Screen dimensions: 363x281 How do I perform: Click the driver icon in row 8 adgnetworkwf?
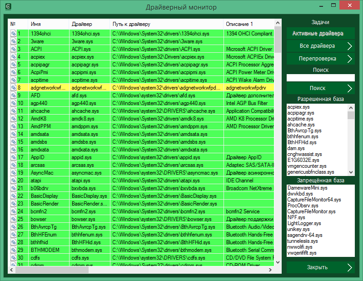click(14, 88)
